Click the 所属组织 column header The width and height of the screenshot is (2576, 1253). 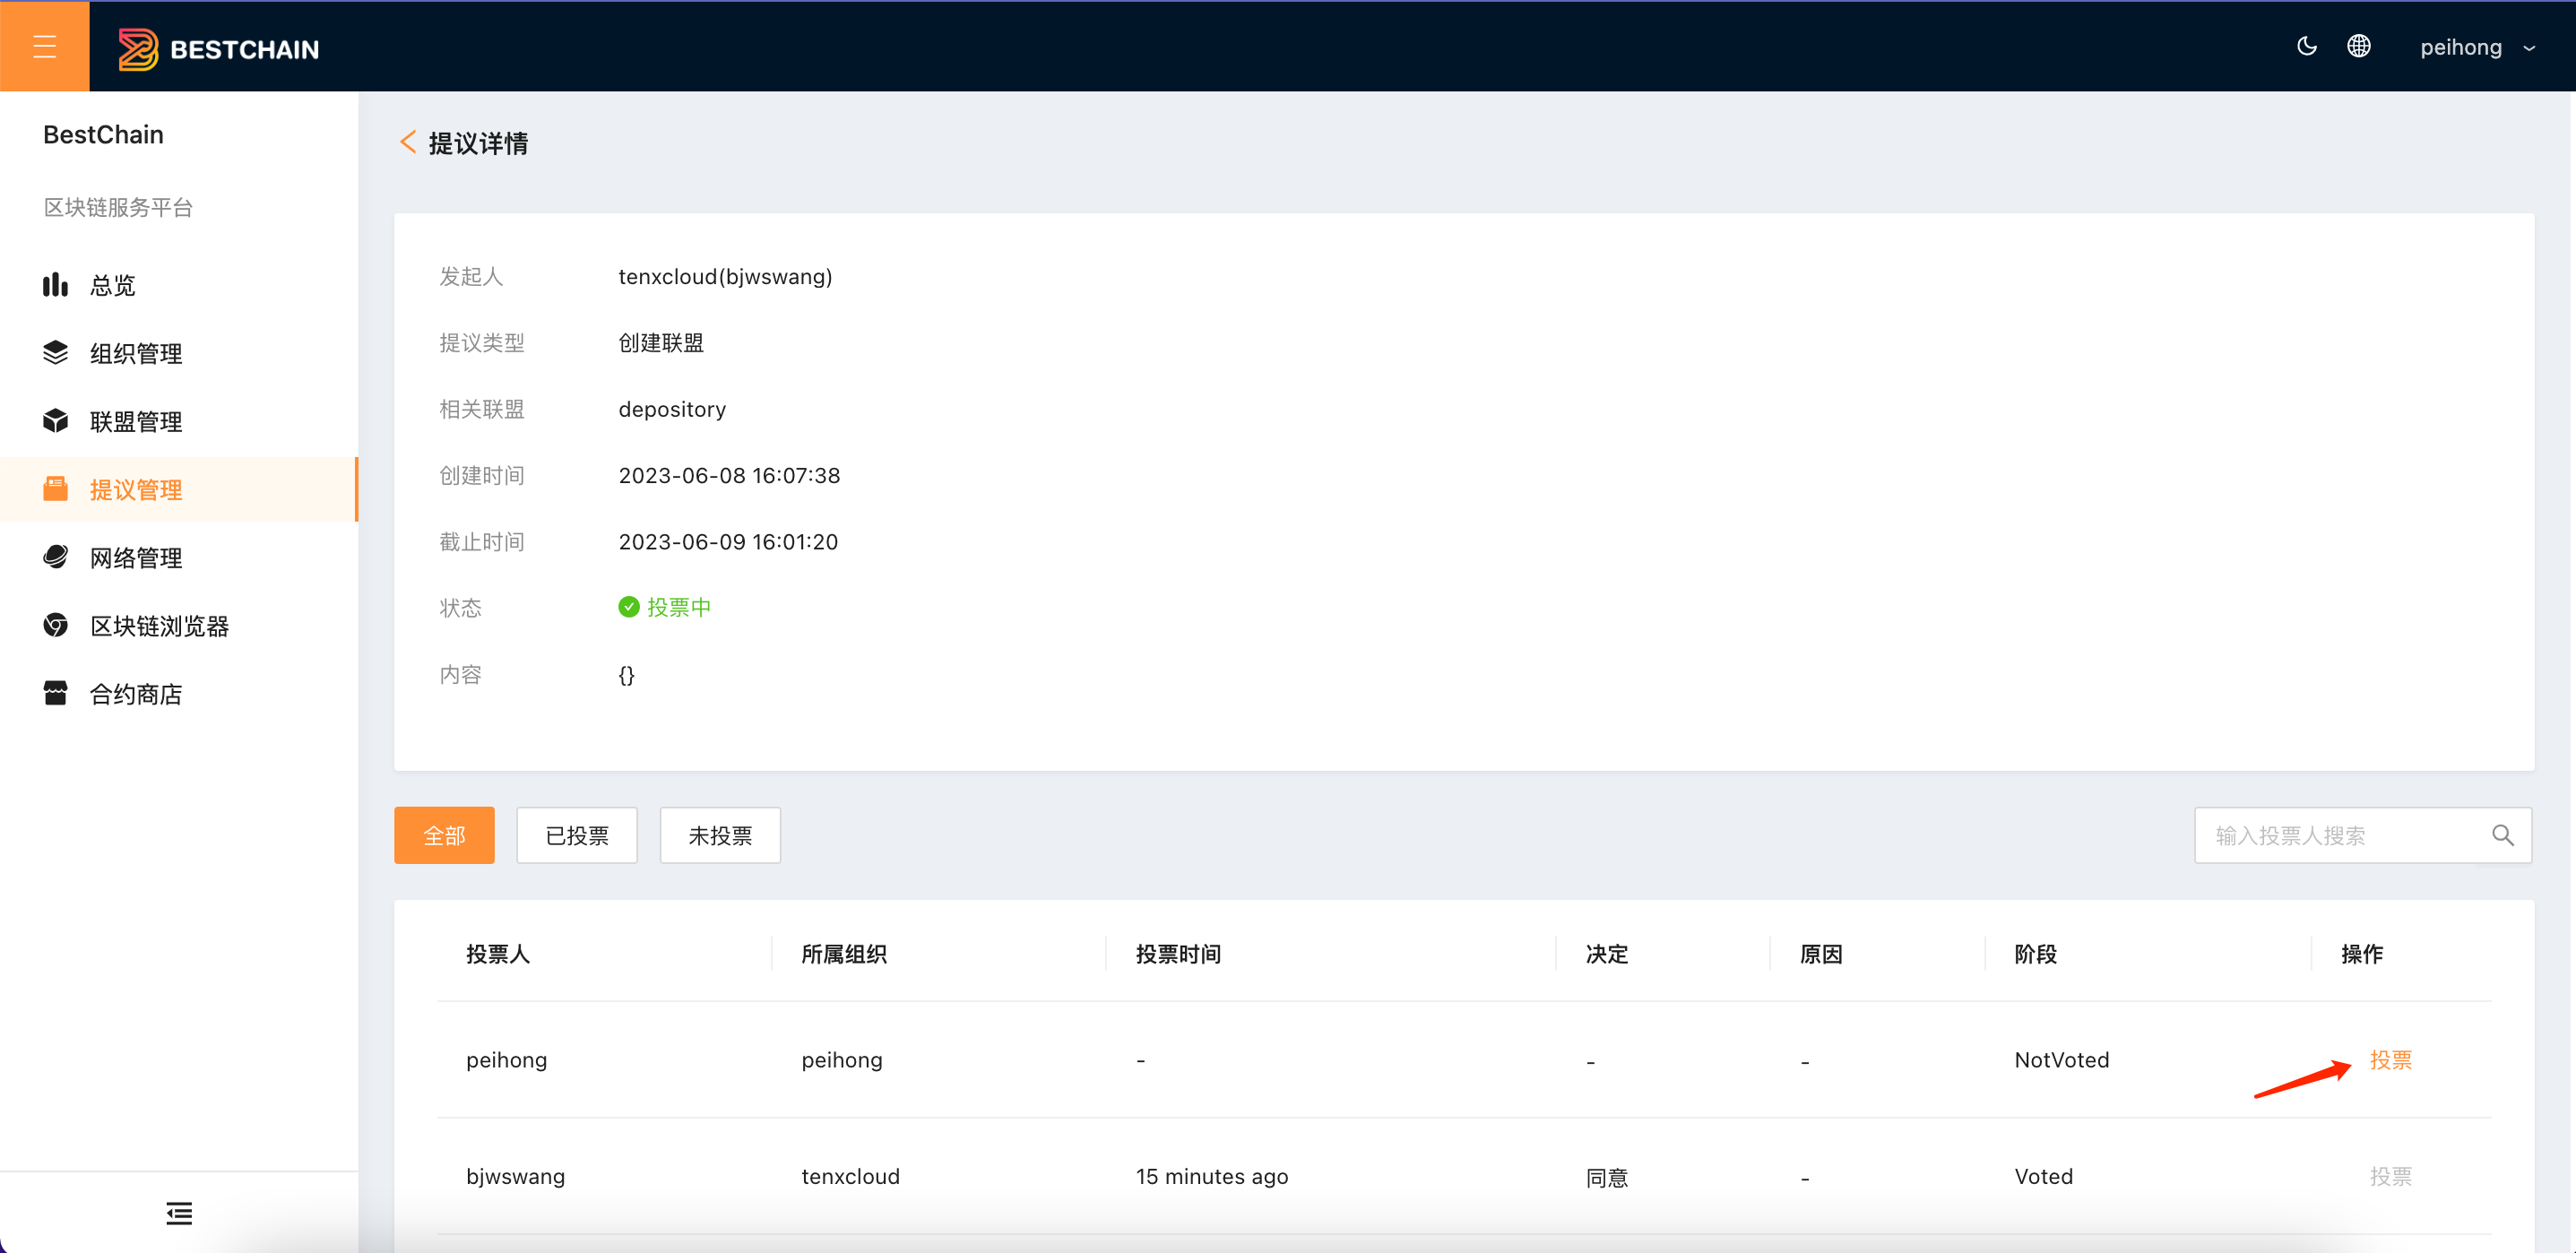tap(844, 954)
